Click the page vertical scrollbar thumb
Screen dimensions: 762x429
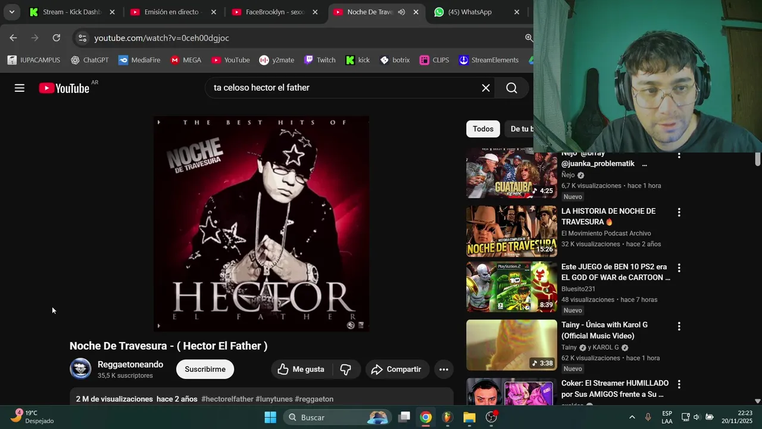pos(758,159)
